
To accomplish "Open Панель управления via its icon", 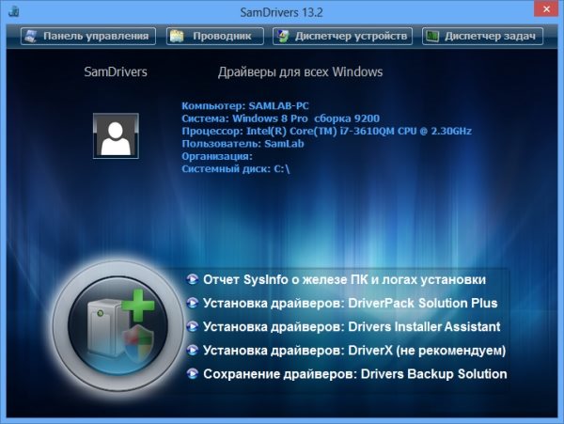I will (x=31, y=37).
